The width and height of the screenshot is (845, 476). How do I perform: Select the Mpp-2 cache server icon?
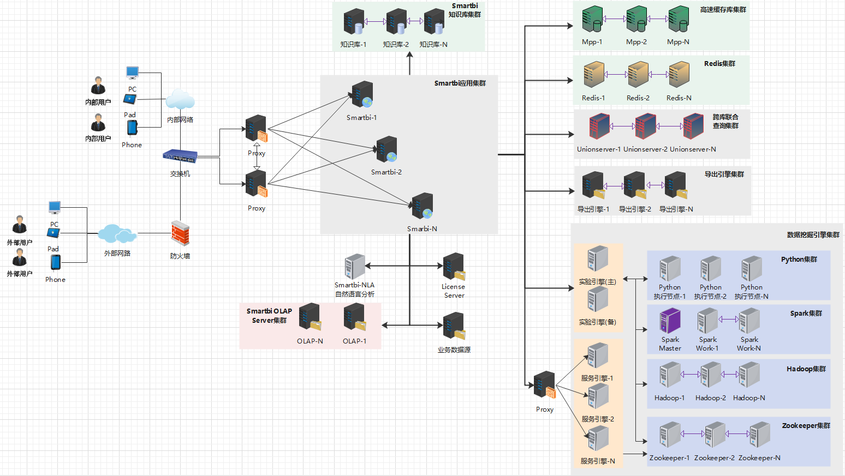click(636, 19)
